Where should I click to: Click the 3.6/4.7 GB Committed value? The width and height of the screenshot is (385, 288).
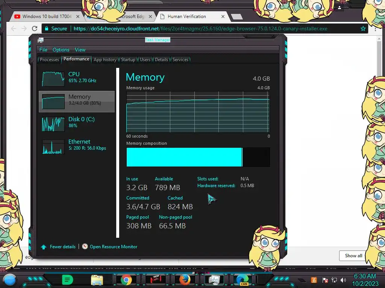coord(143,207)
